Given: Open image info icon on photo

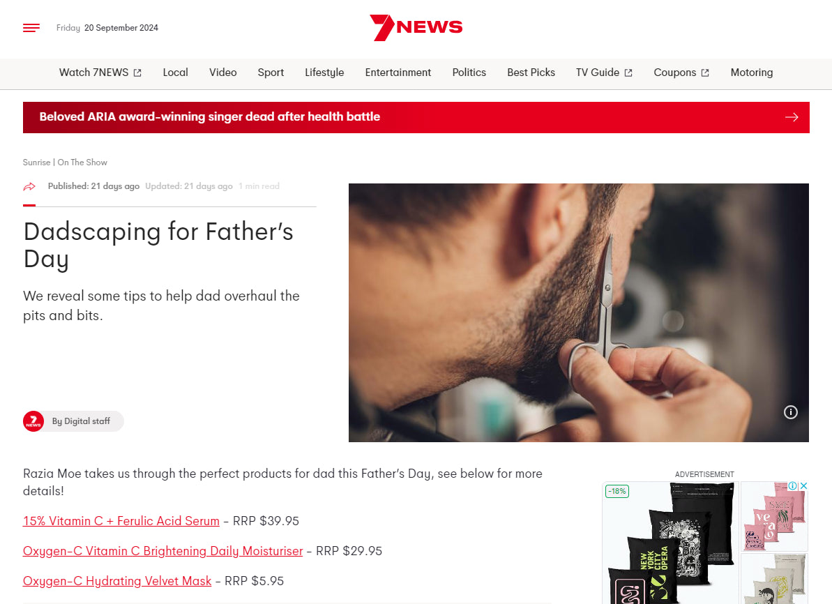Looking at the screenshot, I should coord(791,412).
